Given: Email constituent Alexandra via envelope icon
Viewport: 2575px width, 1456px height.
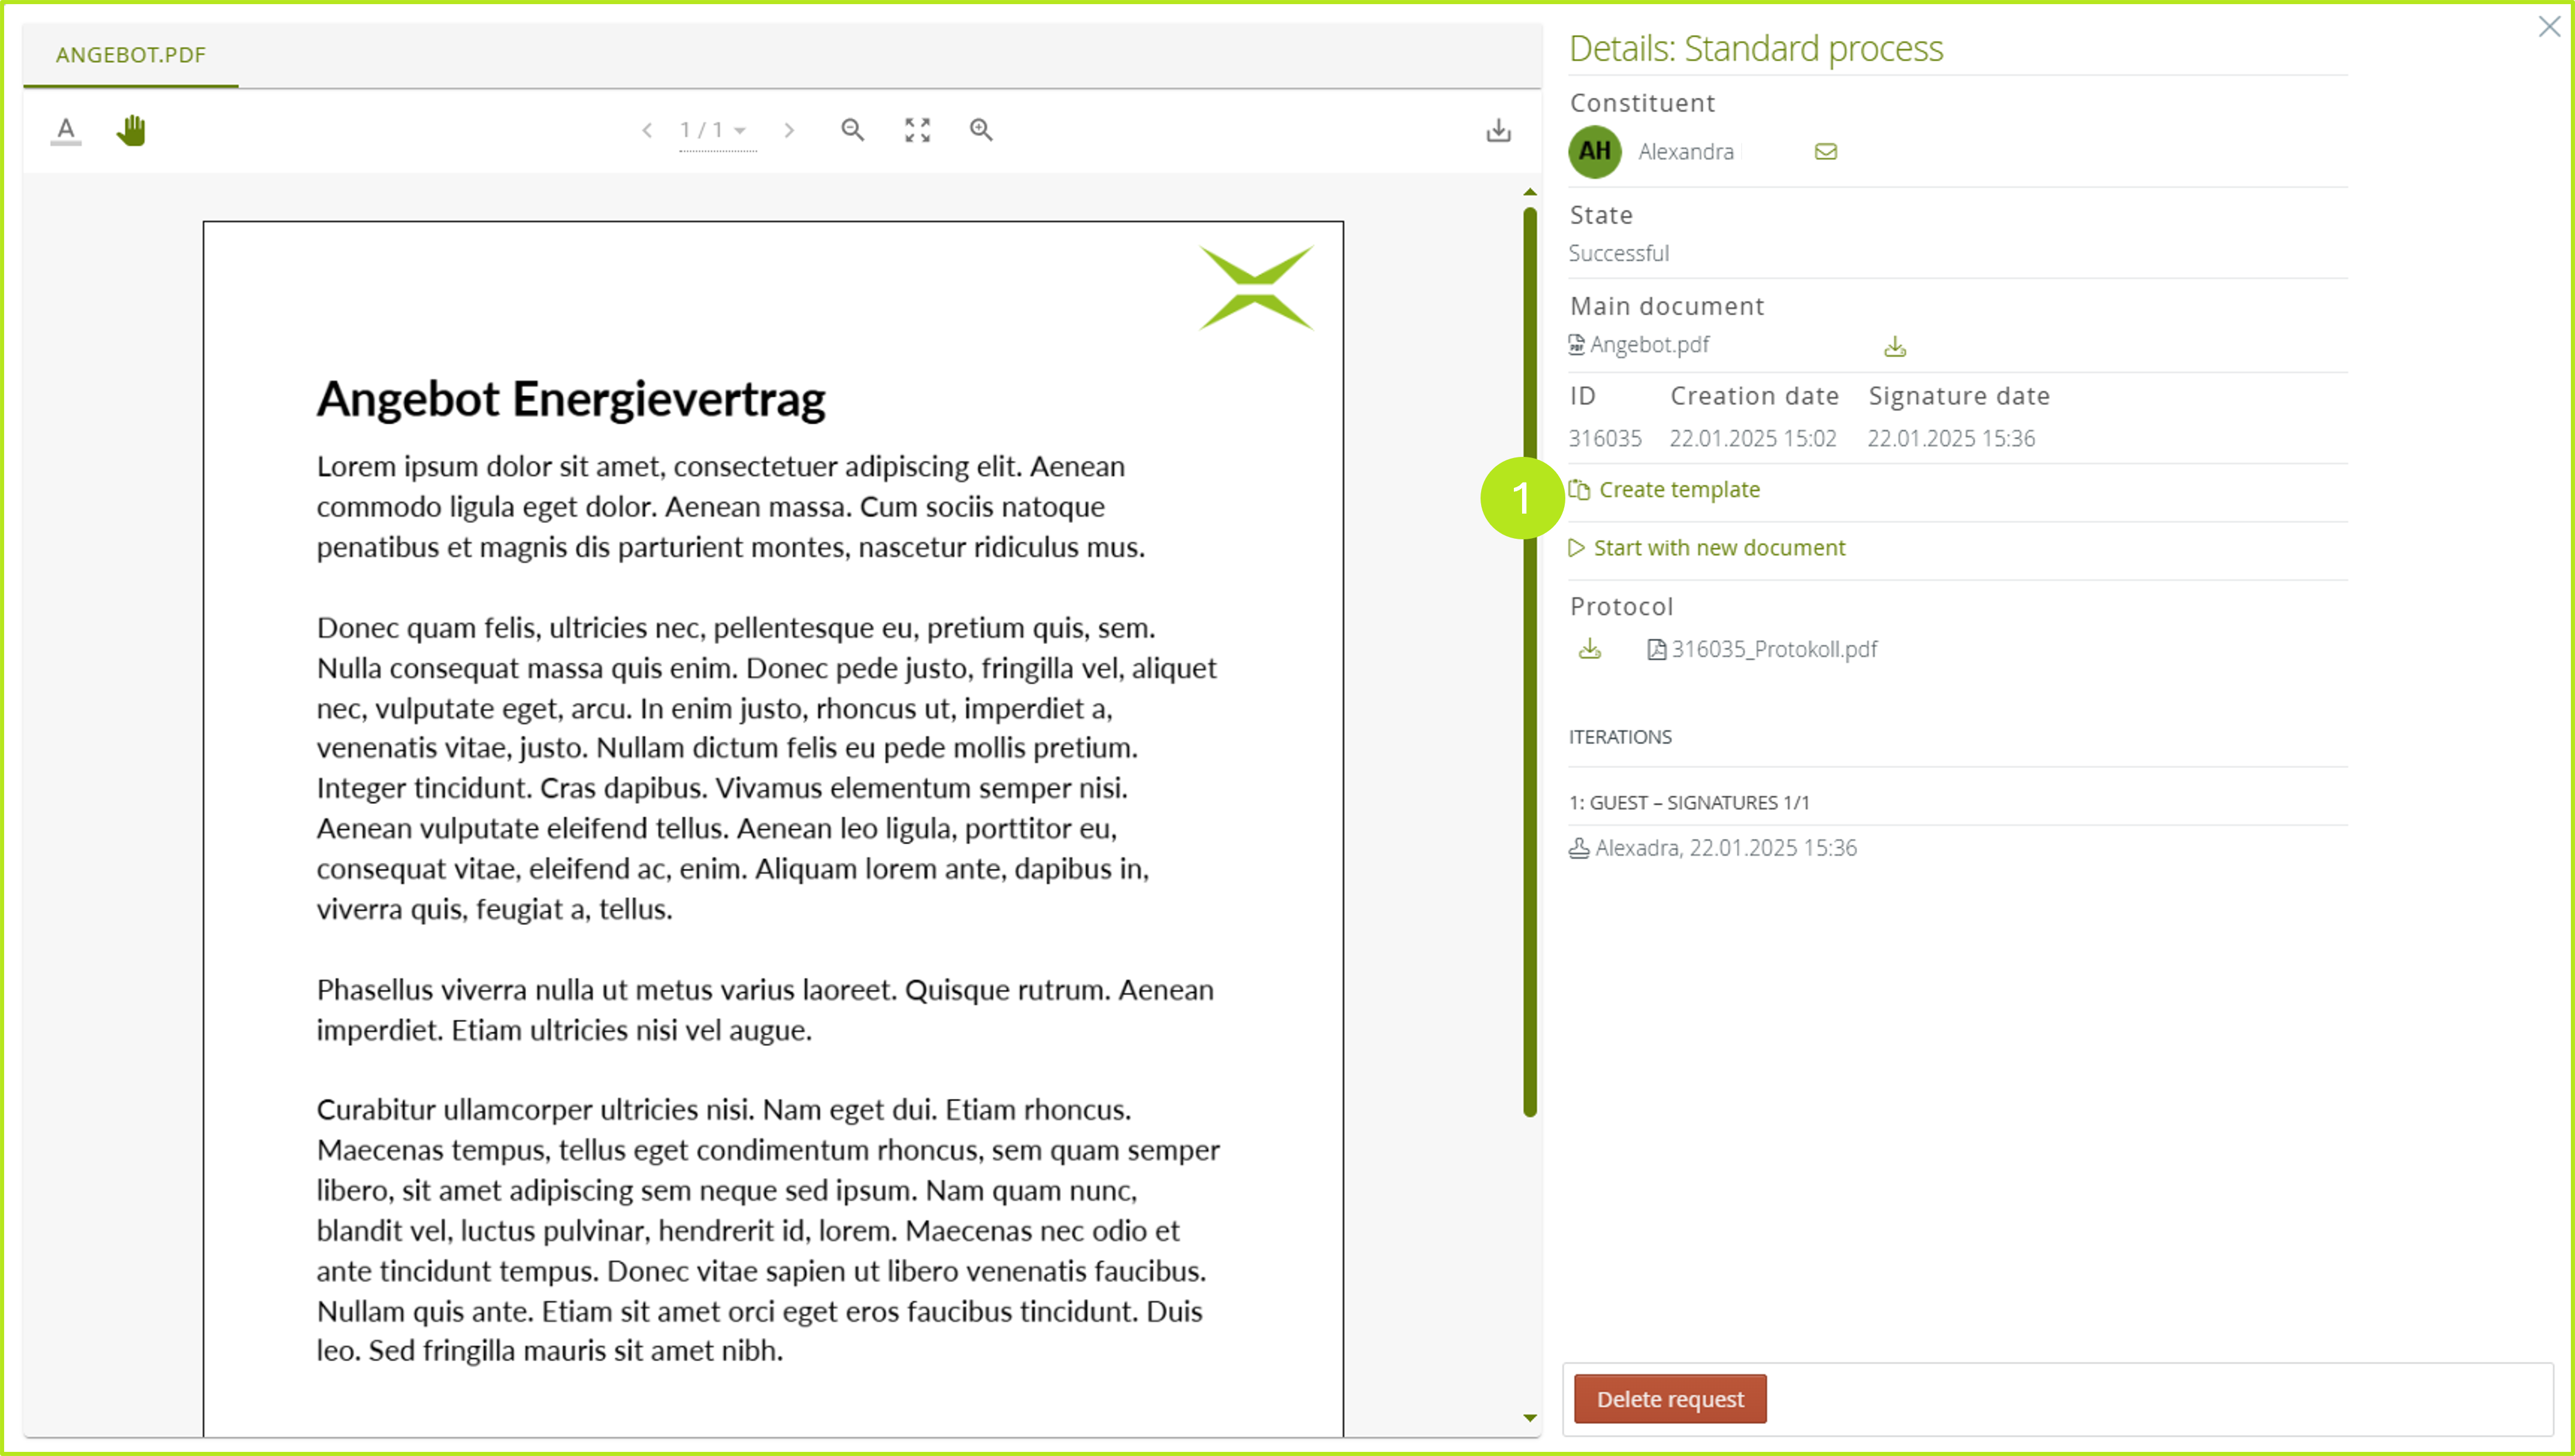Looking at the screenshot, I should pos(1825,152).
